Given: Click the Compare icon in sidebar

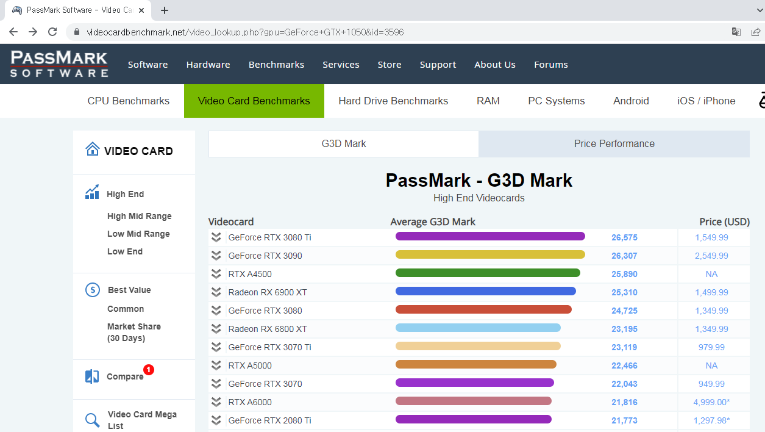Looking at the screenshot, I should point(92,376).
